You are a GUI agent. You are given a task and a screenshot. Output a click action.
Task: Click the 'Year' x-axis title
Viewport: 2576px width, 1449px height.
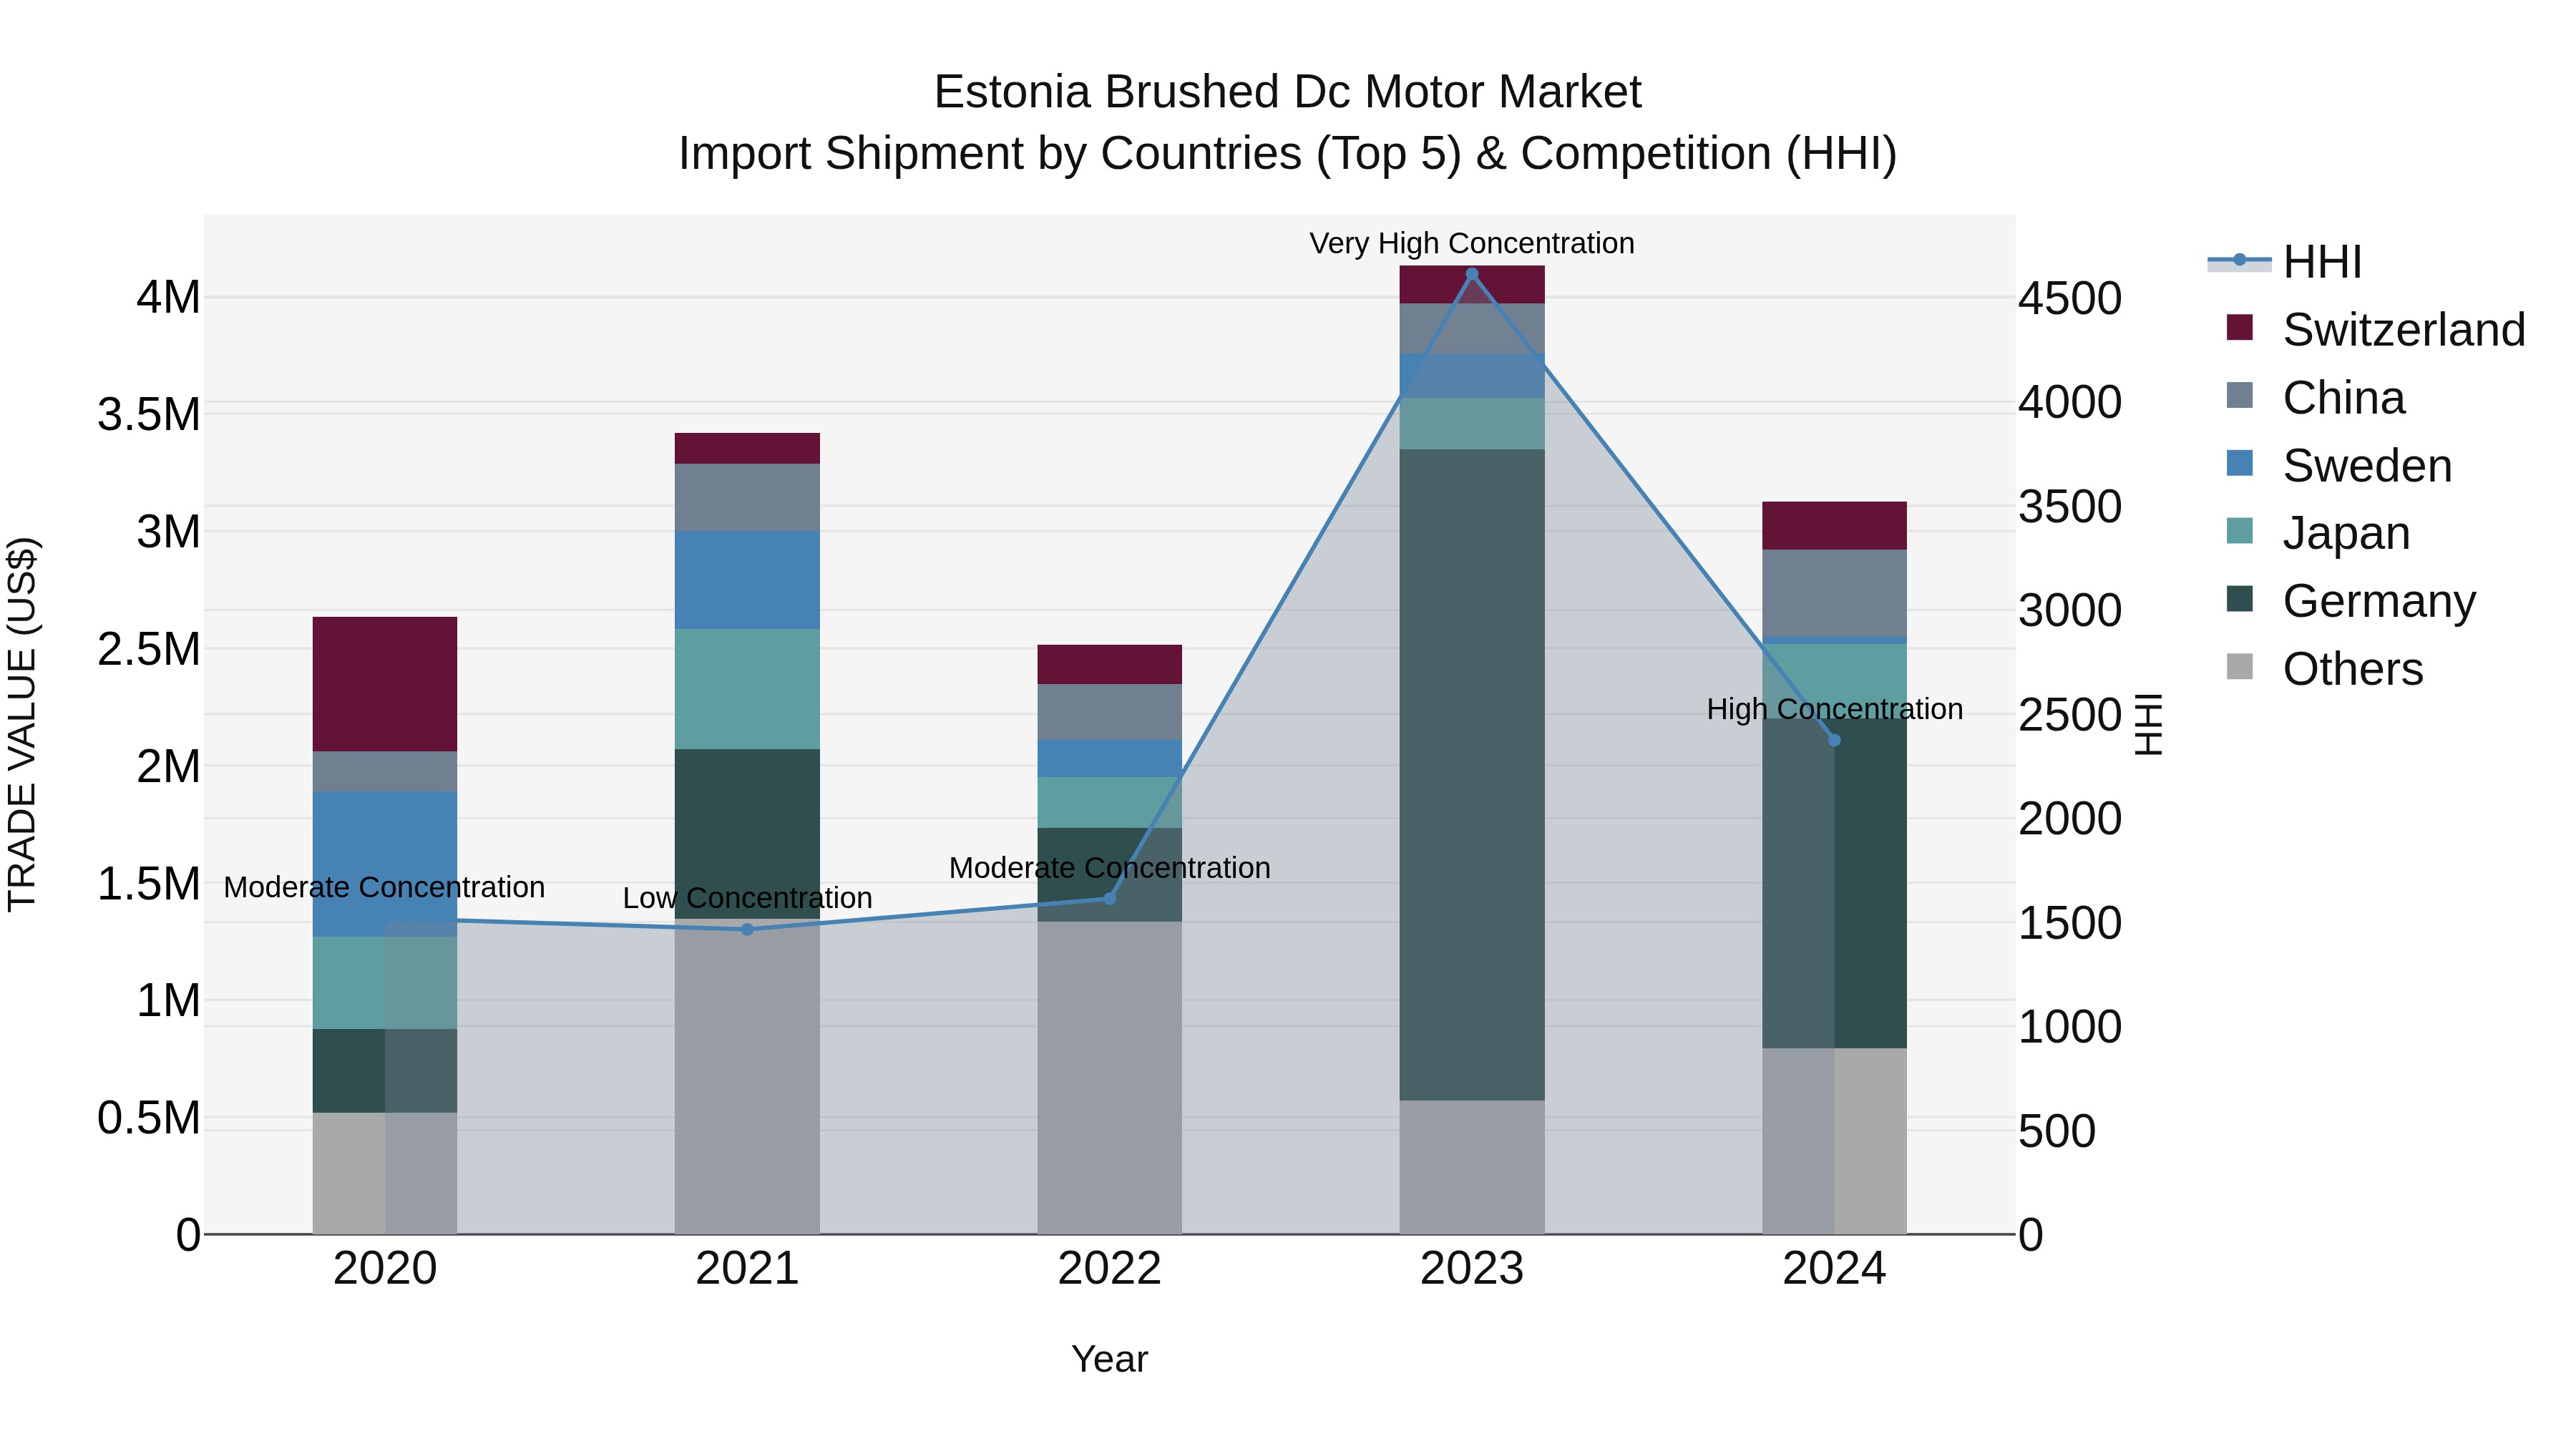pos(1109,1359)
